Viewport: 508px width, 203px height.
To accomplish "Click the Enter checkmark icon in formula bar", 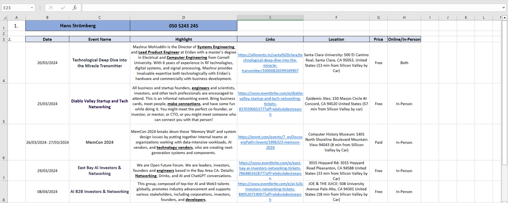I will pyautogui.click(x=63, y=8).
